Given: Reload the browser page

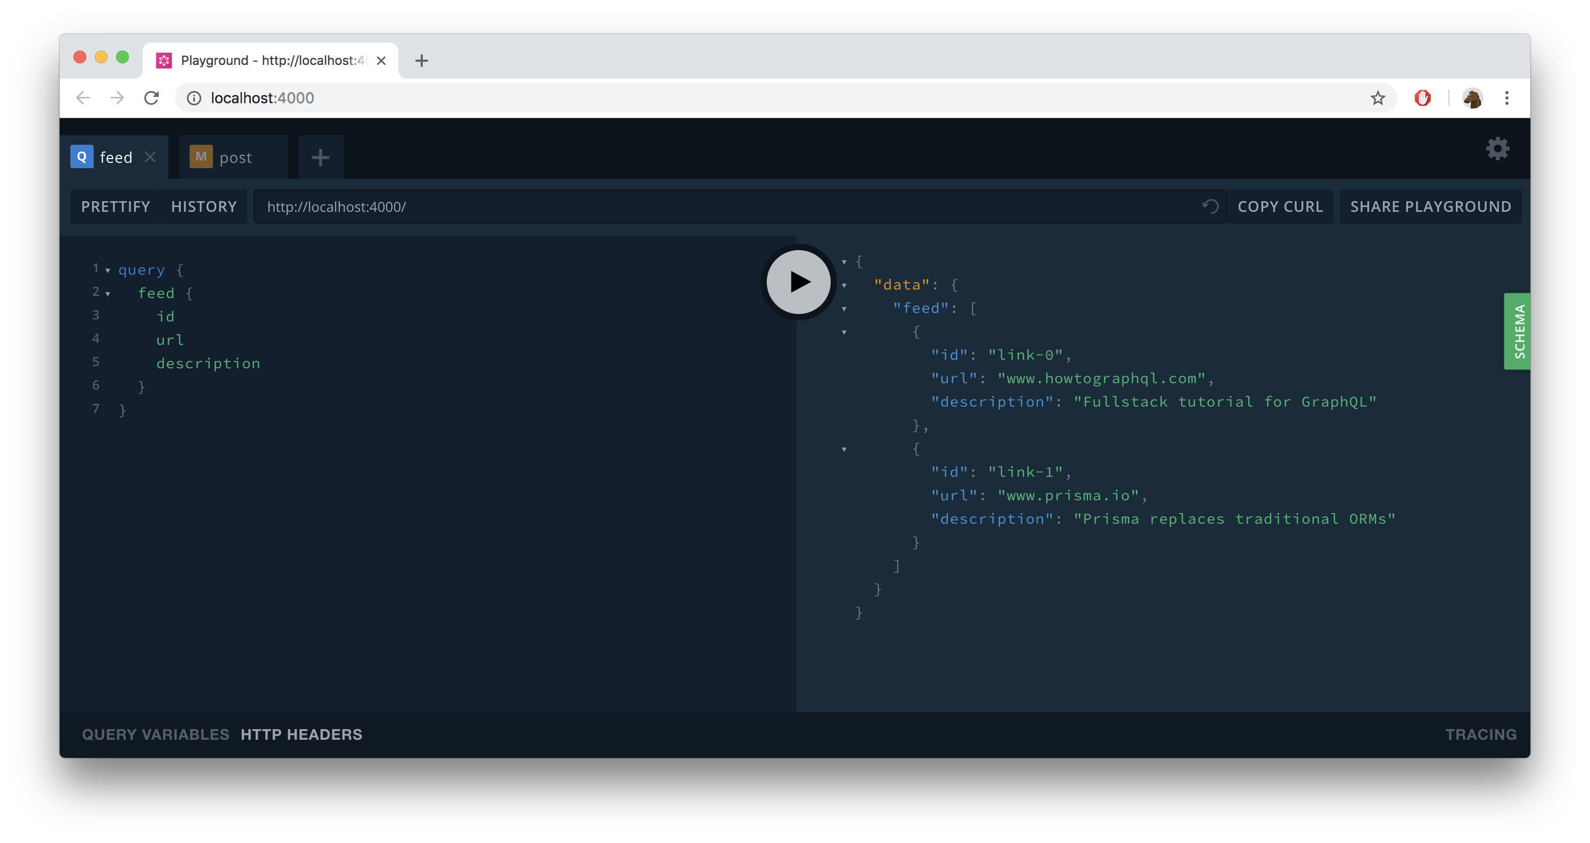Looking at the screenshot, I should 151,98.
